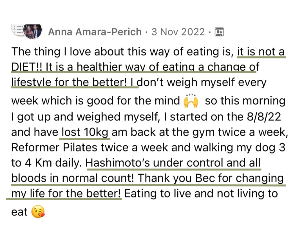The image size is (304, 240).
Task: Open the profile picture of Anna Amara-Perich
Action: 32,31
